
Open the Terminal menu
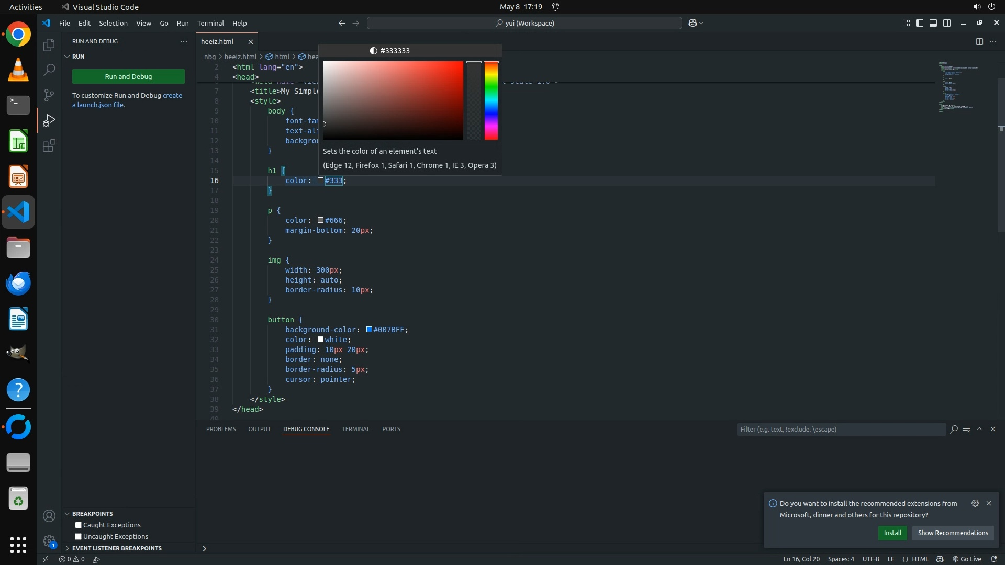pyautogui.click(x=210, y=23)
